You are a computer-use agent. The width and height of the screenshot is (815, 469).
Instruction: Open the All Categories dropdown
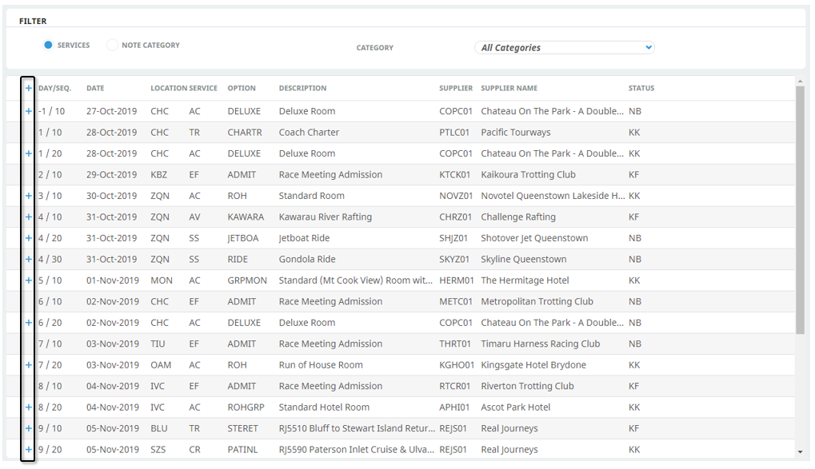(x=565, y=48)
